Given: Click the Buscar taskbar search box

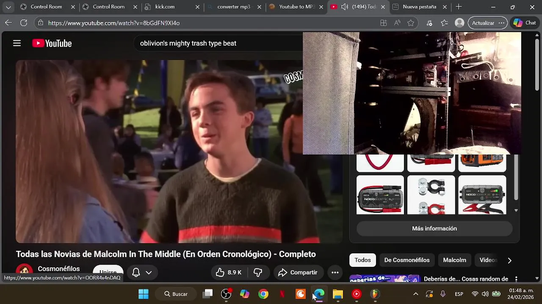Looking at the screenshot, I should click(176, 294).
